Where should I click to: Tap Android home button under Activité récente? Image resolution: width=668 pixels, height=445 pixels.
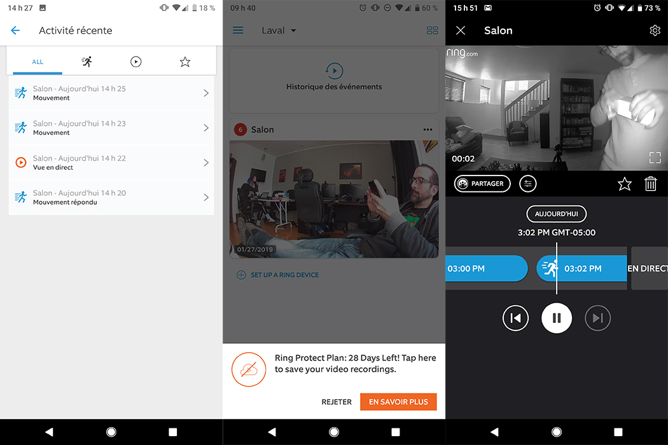[111, 432]
